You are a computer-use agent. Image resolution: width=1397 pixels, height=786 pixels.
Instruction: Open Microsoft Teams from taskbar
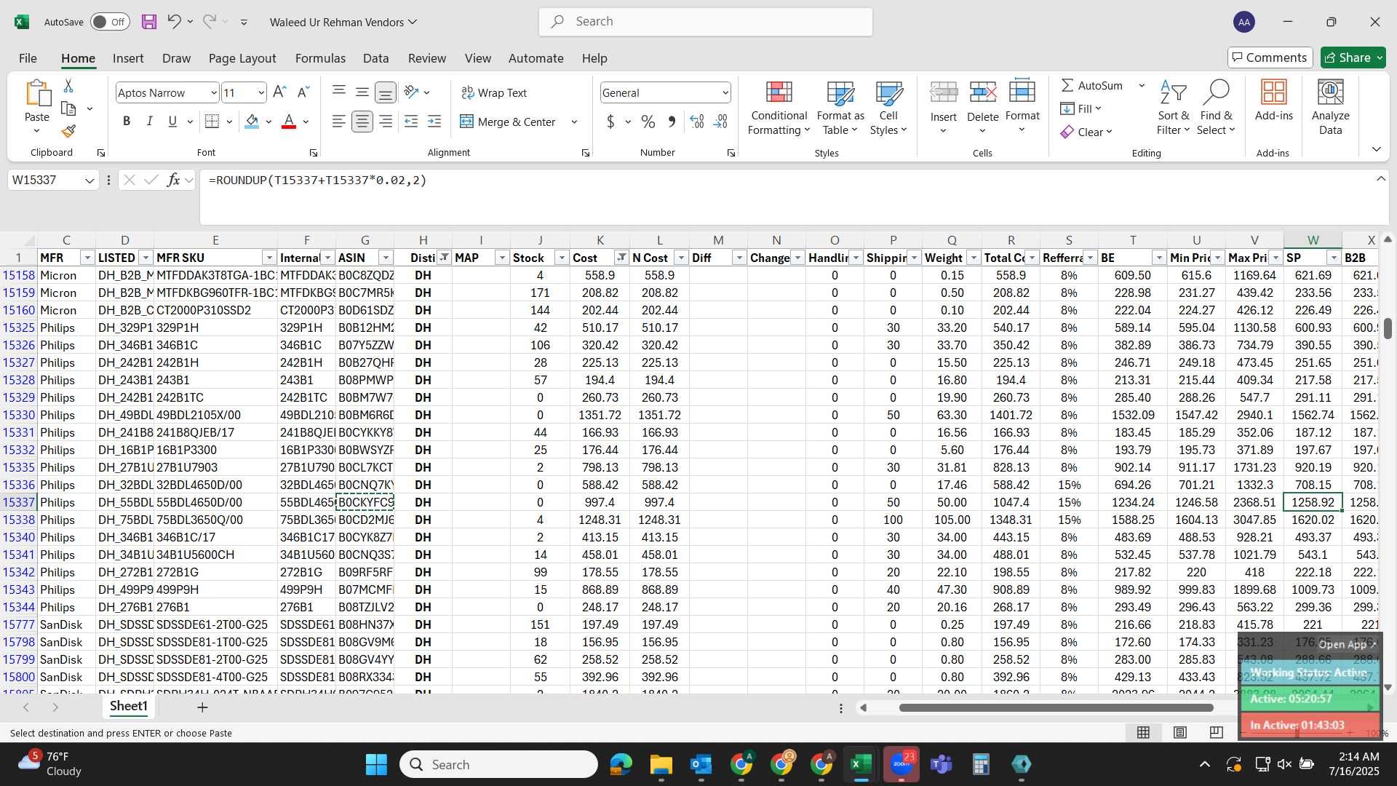point(942,764)
